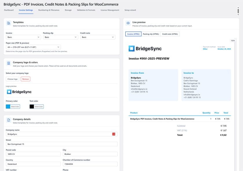Click the BridgeSync logo in the logo preview

point(19,92)
